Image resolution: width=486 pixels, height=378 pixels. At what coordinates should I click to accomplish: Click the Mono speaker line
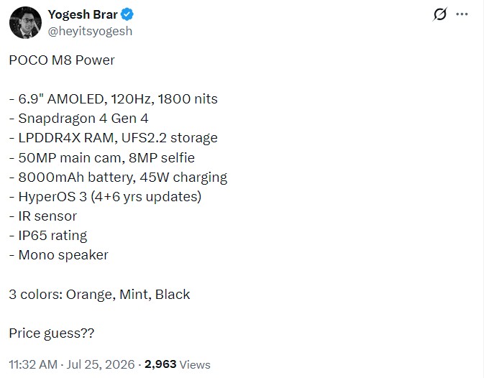click(x=59, y=256)
